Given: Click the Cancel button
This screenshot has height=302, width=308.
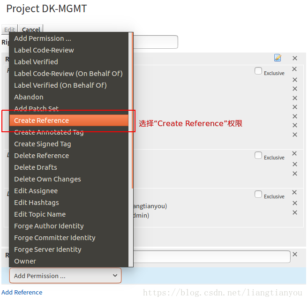Looking at the screenshot, I should (31, 30).
